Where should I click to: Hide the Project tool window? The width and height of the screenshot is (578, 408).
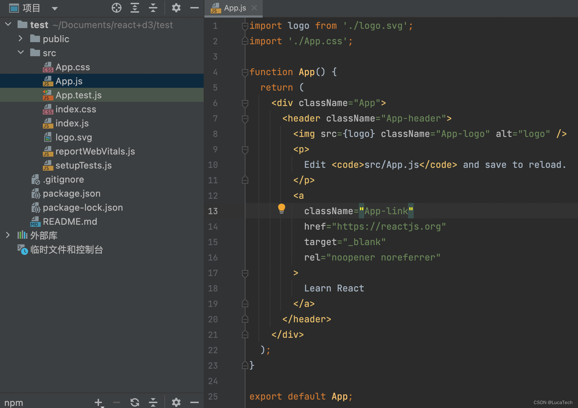coord(195,8)
